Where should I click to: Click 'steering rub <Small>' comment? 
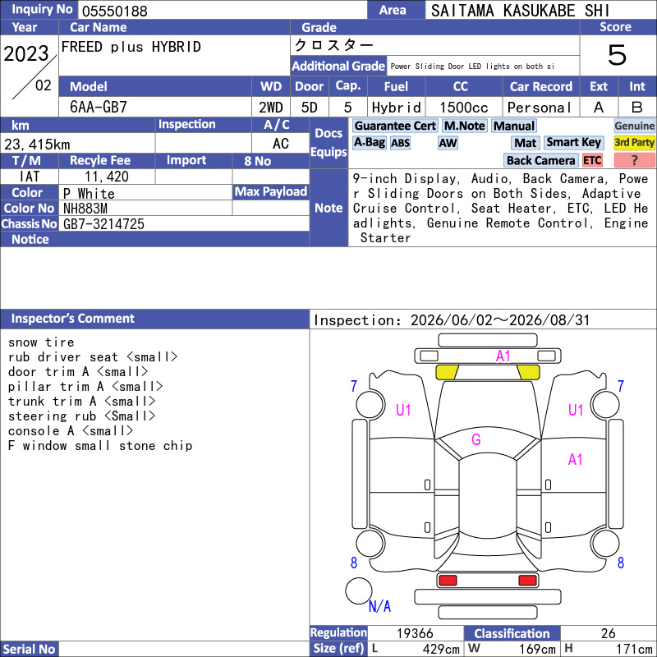pyautogui.click(x=81, y=416)
